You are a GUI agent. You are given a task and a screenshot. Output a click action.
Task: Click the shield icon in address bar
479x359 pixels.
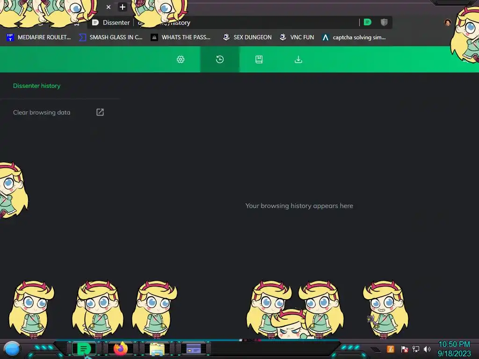tap(384, 22)
